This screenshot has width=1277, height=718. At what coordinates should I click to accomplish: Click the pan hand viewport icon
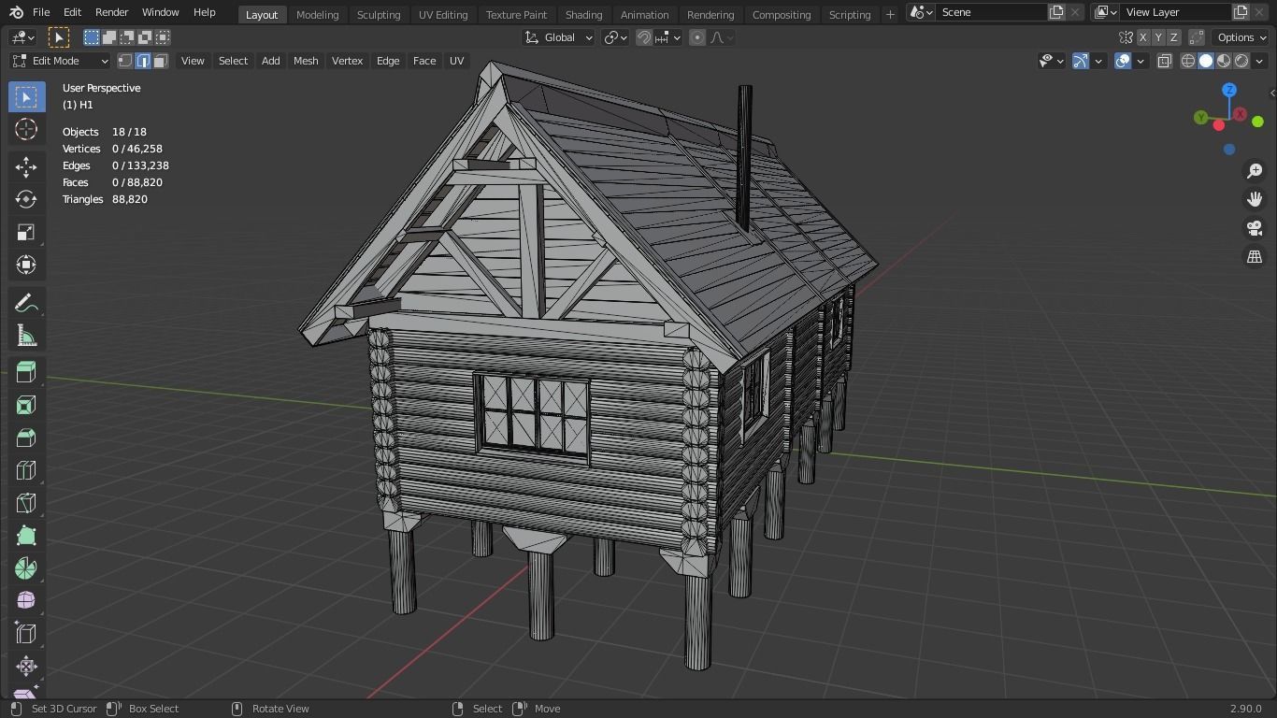1255,199
